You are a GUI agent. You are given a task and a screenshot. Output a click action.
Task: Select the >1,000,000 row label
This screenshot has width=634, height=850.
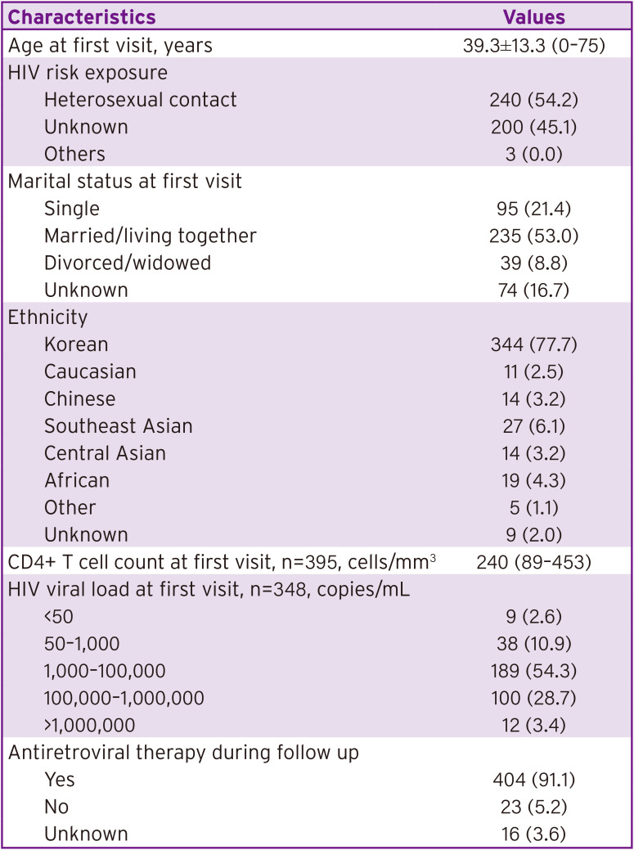(90, 725)
